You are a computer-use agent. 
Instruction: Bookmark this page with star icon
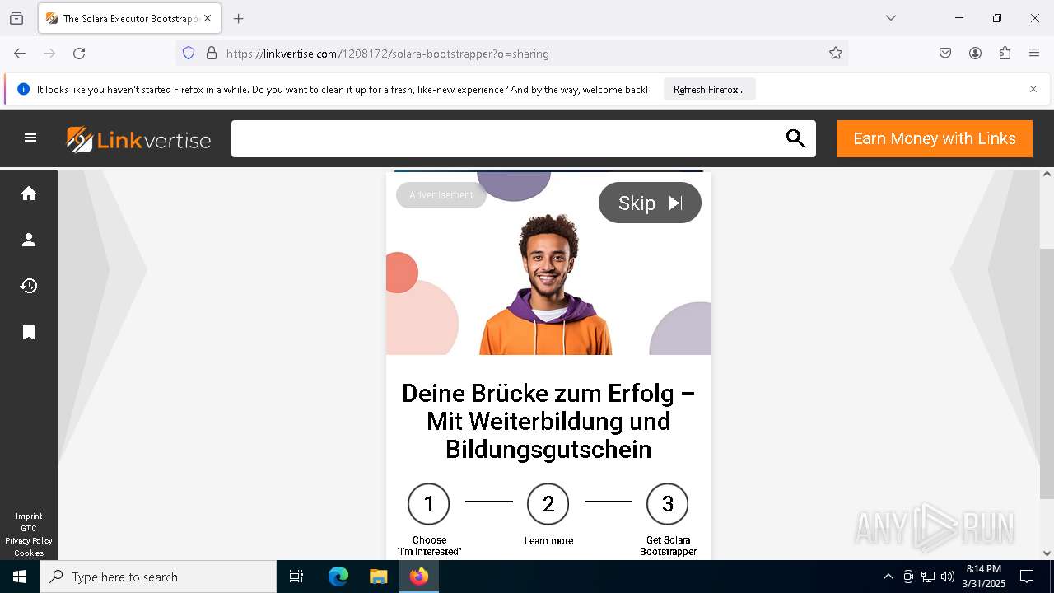(x=836, y=54)
